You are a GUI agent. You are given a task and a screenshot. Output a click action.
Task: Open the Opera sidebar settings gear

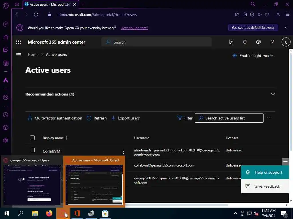pos(6,140)
